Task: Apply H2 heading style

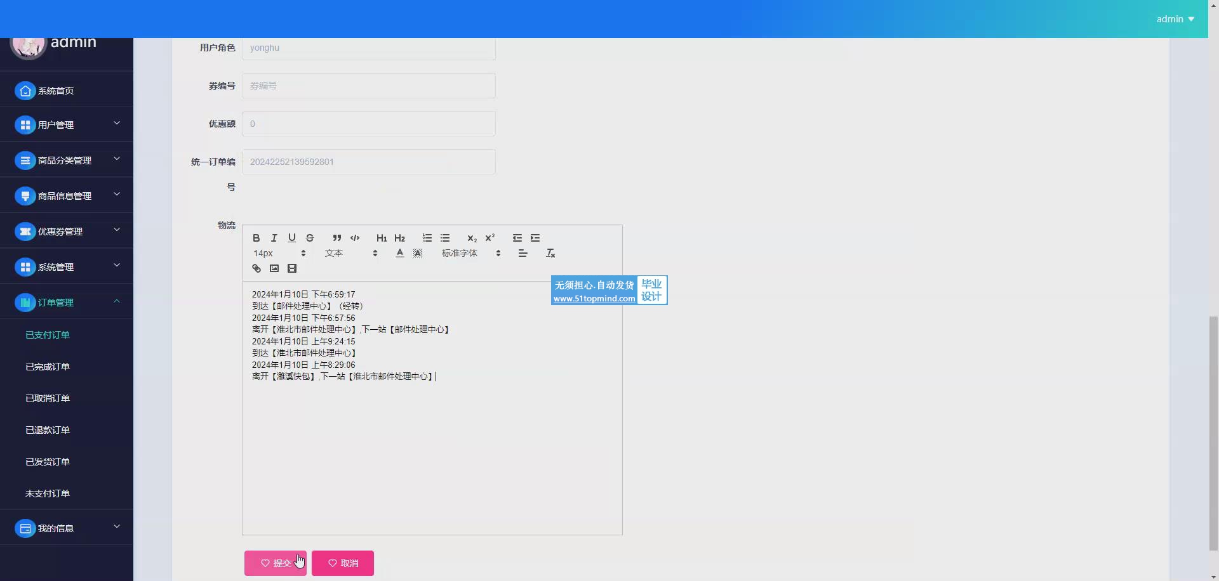Action: 399,238
